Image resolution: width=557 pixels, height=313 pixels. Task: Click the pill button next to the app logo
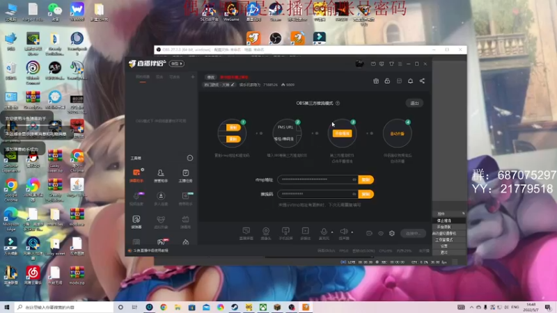(177, 64)
